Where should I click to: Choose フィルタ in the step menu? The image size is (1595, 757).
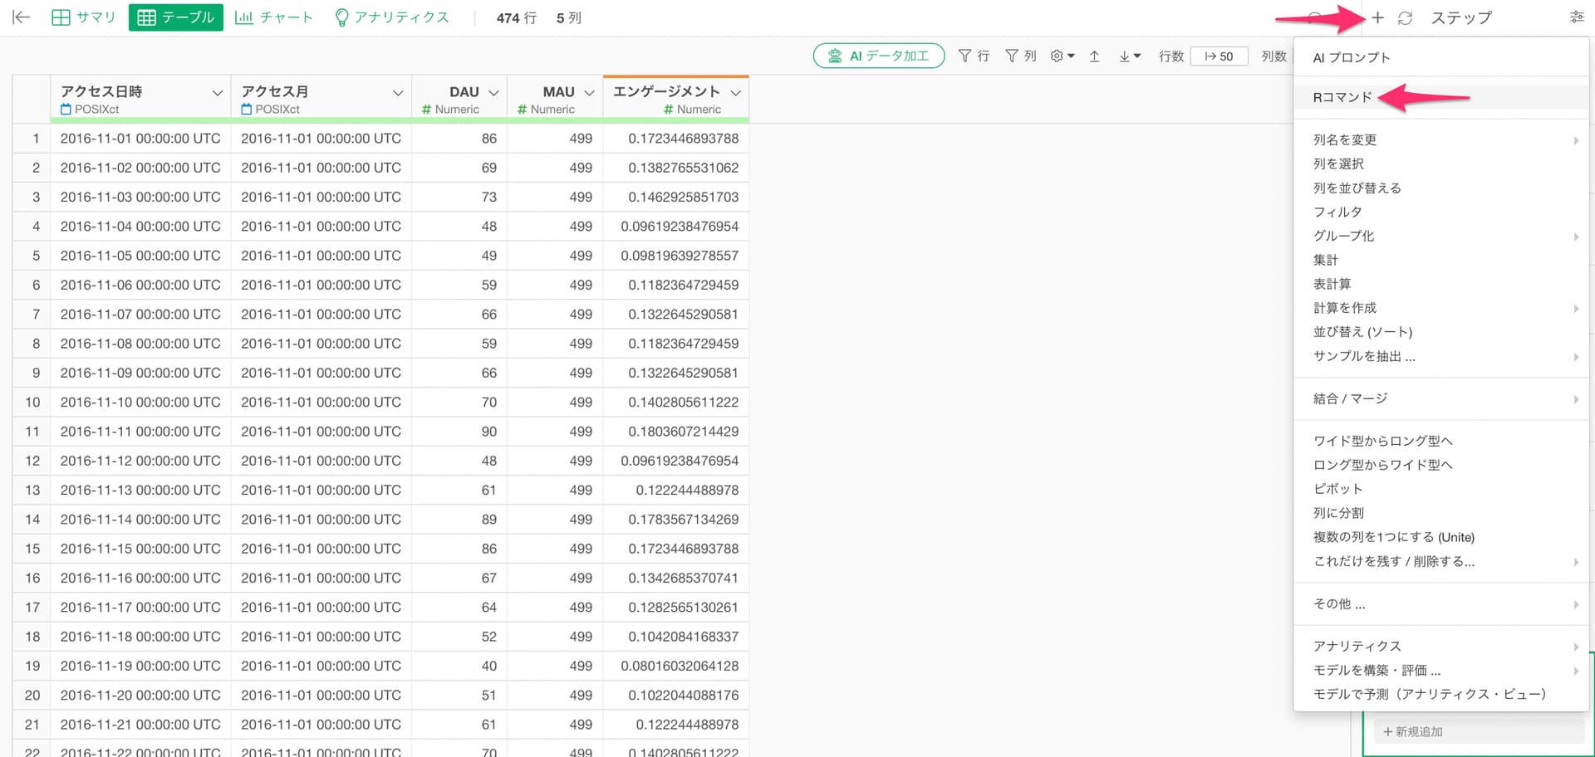pyautogui.click(x=1337, y=212)
